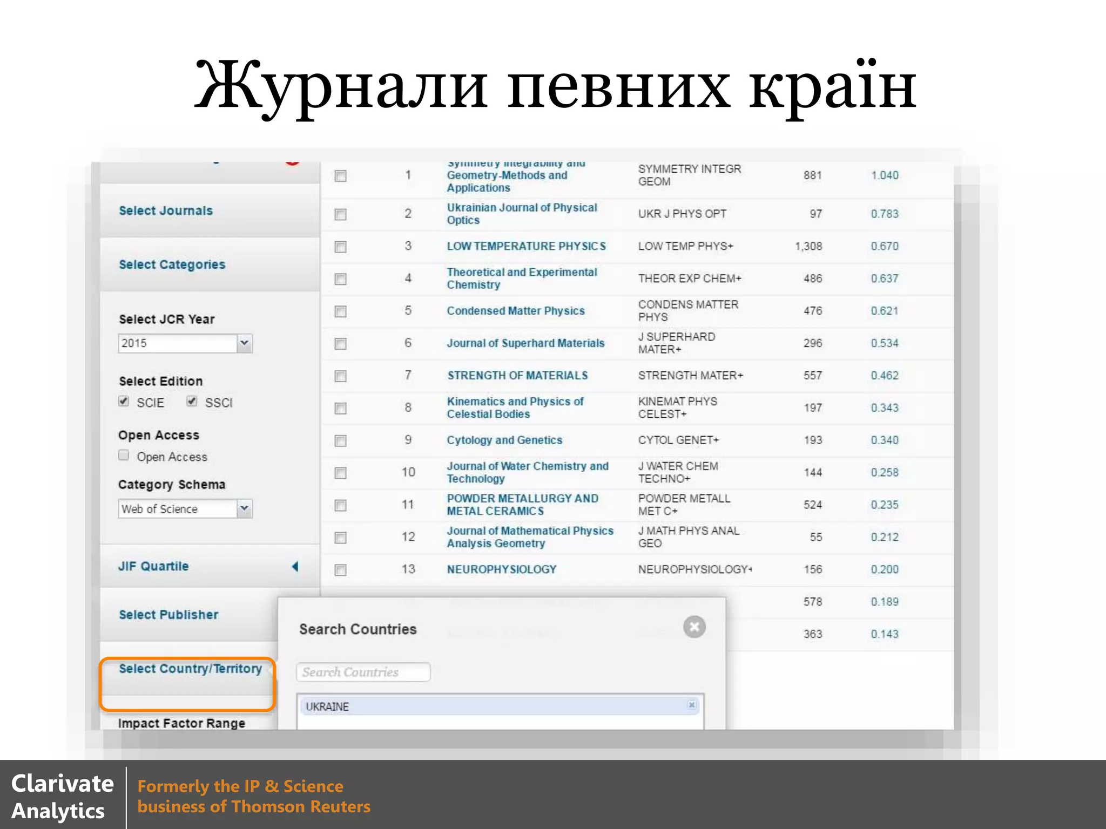1106x829 pixels.
Task: Remove the UKRAINE country tag
Action: 691,705
